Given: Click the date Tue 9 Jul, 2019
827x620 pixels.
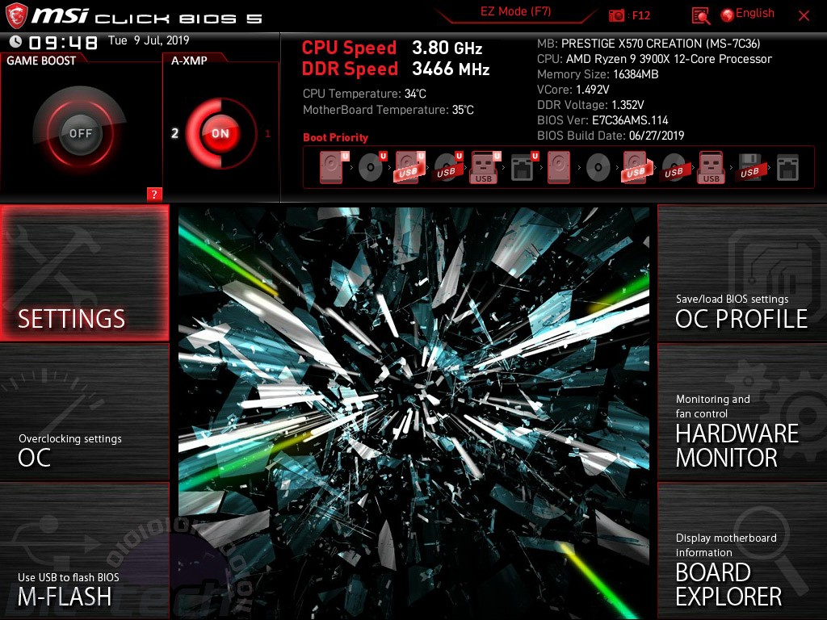Looking at the screenshot, I should coord(149,40).
